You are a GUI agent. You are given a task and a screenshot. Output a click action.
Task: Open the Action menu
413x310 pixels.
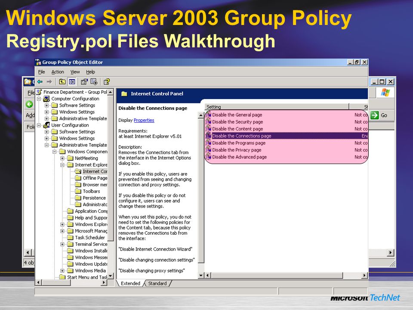(58, 72)
